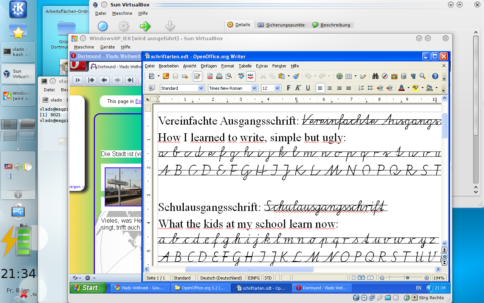Turn on bullet list
This screenshot has height=303, width=484.
click(x=371, y=88)
